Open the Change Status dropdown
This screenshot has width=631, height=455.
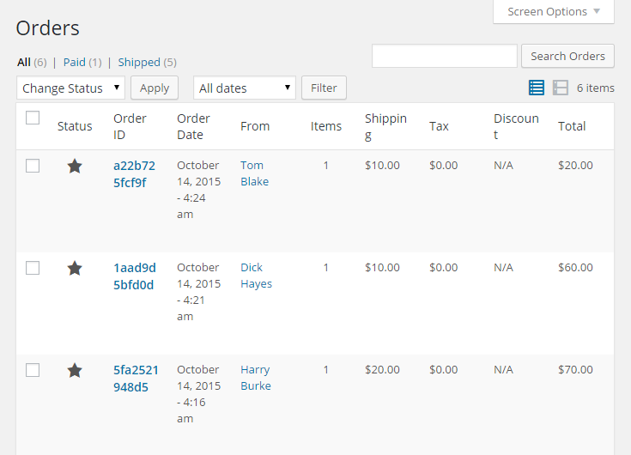coord(70,88)
